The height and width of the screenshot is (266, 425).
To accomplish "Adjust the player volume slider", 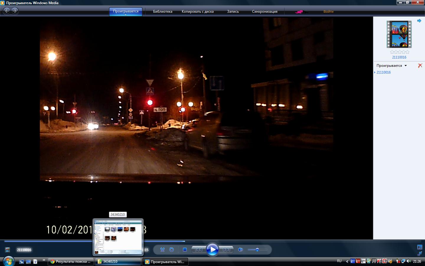I will pos(257,250).
